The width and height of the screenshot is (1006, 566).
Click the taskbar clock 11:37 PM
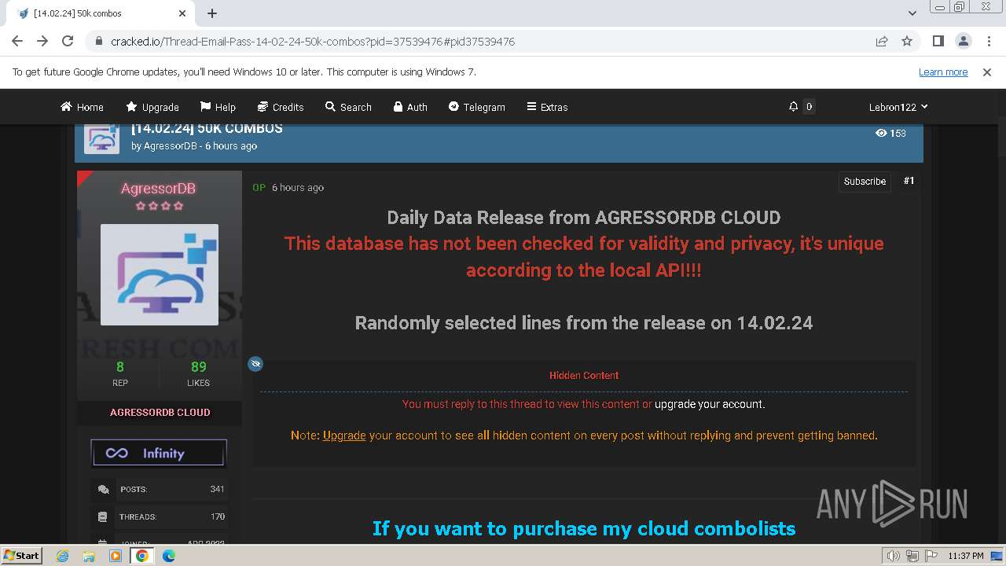[x=965, y=556]
